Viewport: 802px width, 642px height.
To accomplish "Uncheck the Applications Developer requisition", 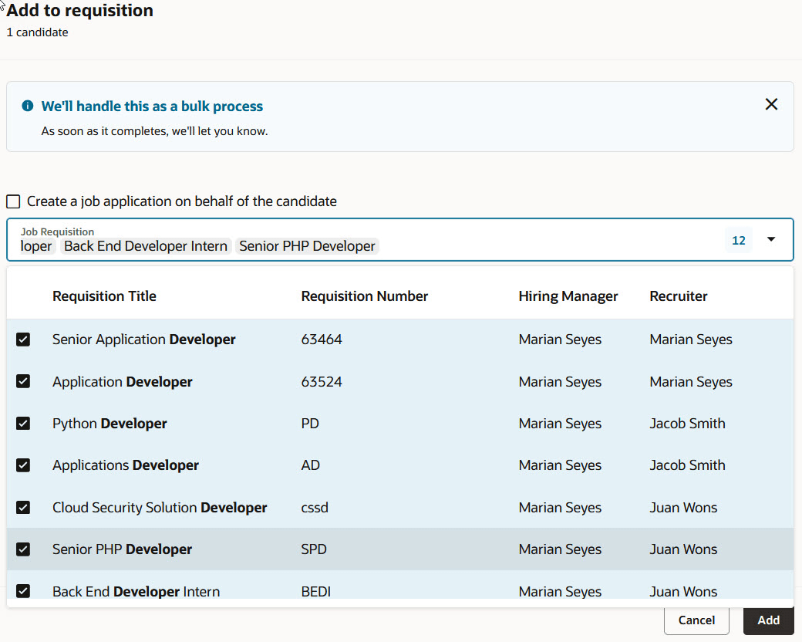I will [23, 465].
